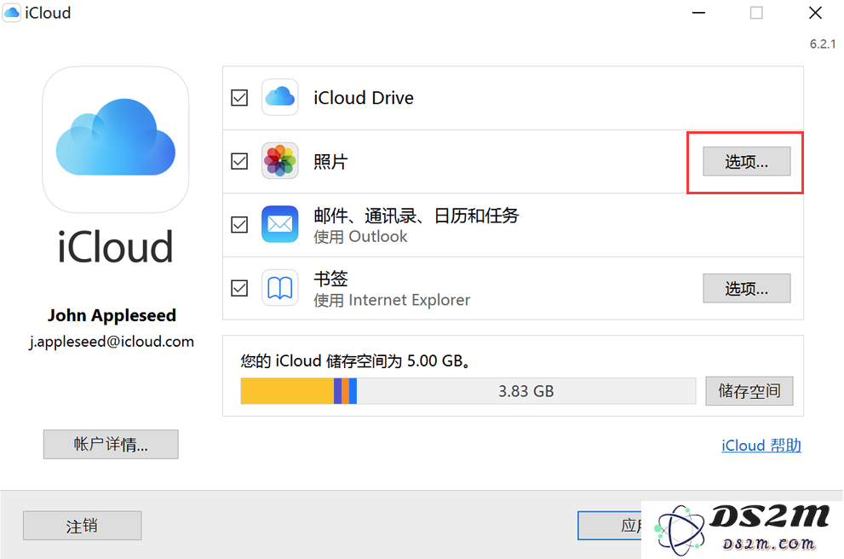Open 选项 for 书签

(x=747, y=288)
